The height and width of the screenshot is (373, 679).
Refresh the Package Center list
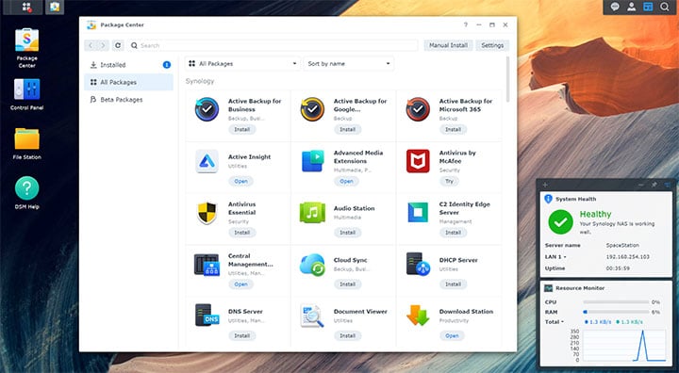[x=118, y=45]
